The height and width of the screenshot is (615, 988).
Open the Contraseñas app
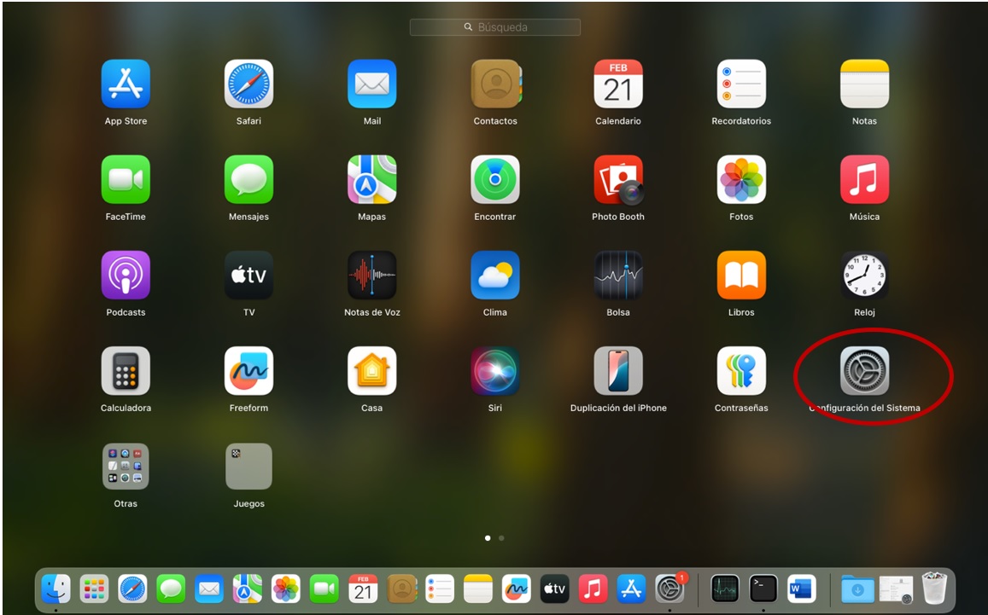tap(741, 371)
